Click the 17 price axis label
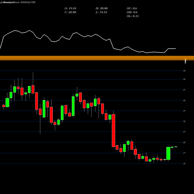The height and width of the screenshot is (194, 194). [184, 153]
